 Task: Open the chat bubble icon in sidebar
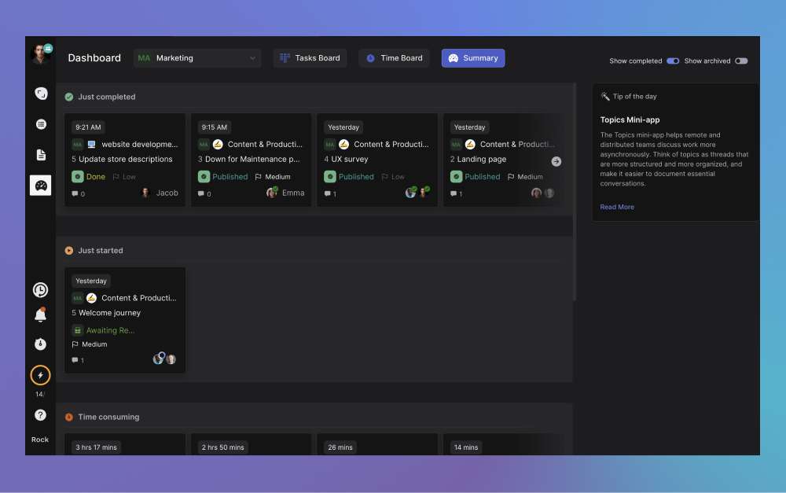(40, 94)
